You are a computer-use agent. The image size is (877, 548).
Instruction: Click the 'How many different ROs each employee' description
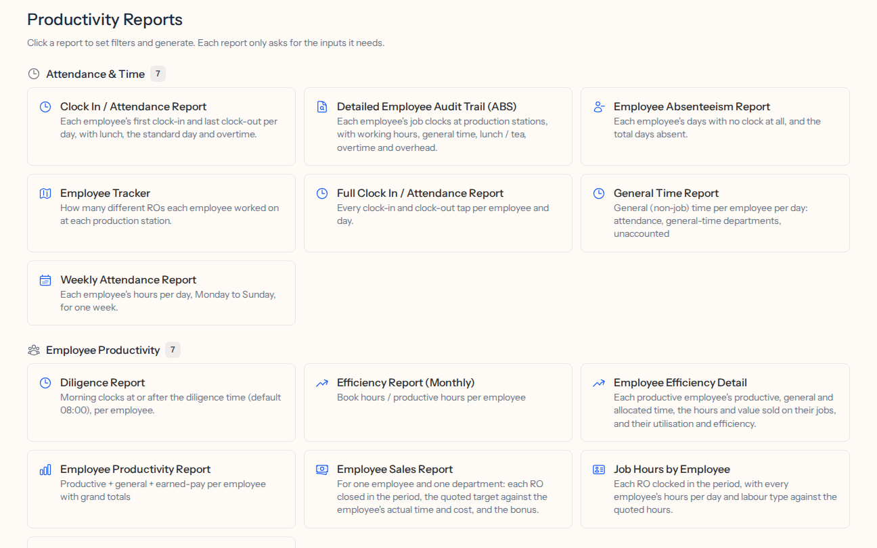pos(169,214)
